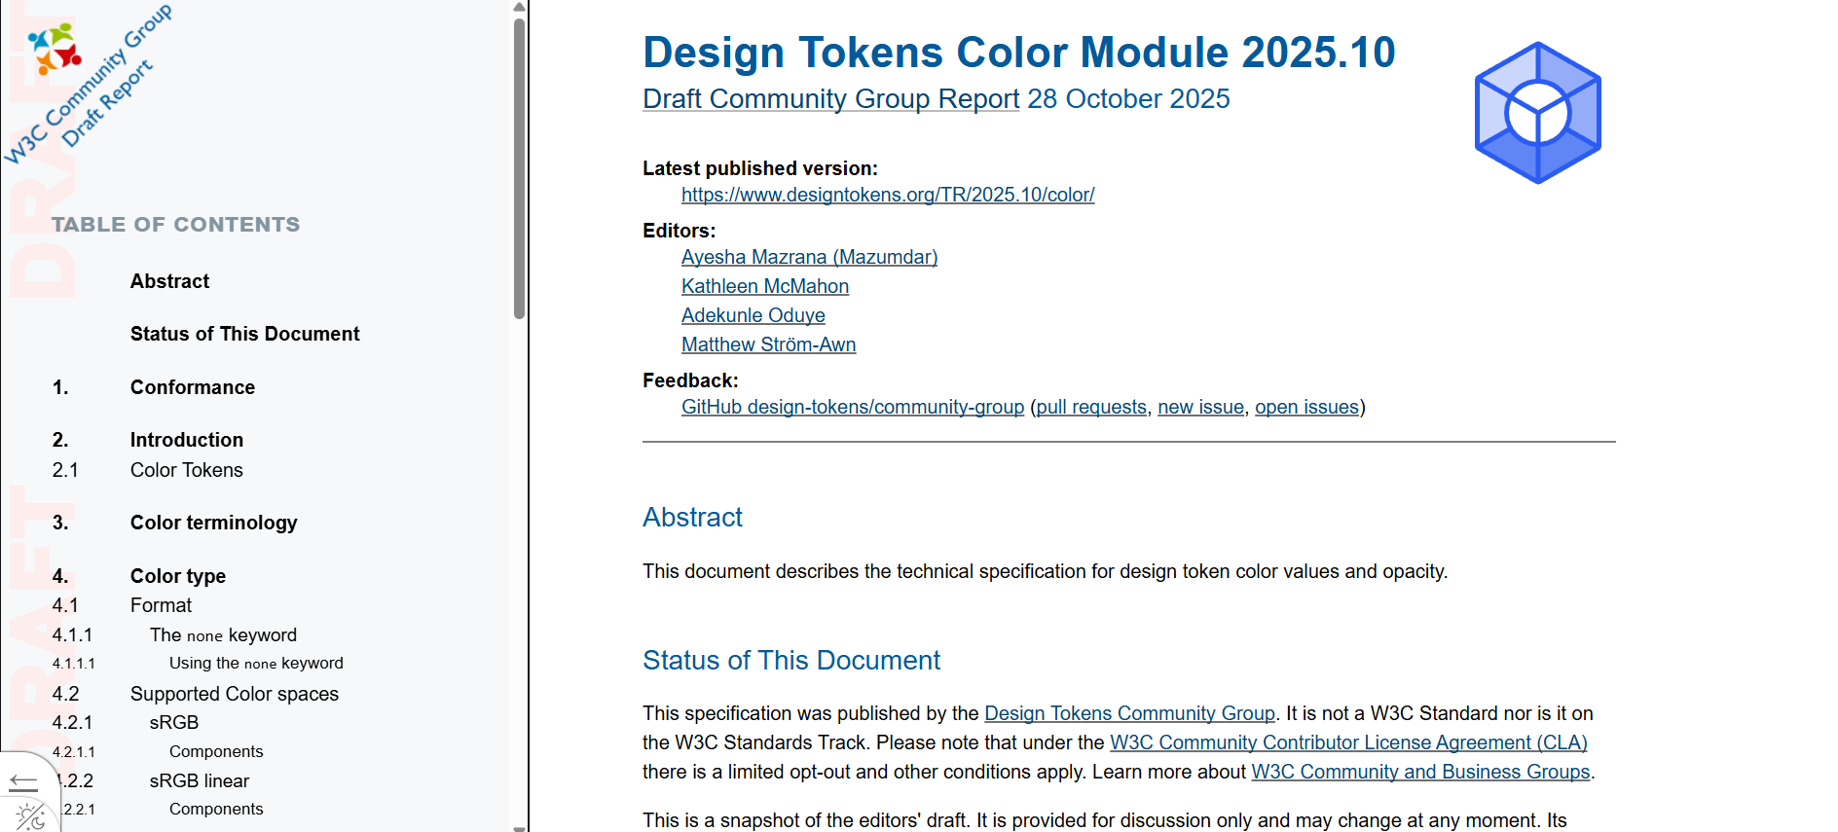Click the pull requests feedback link
Viewport: 1838px width, 832px height.
click(1091, 407)
